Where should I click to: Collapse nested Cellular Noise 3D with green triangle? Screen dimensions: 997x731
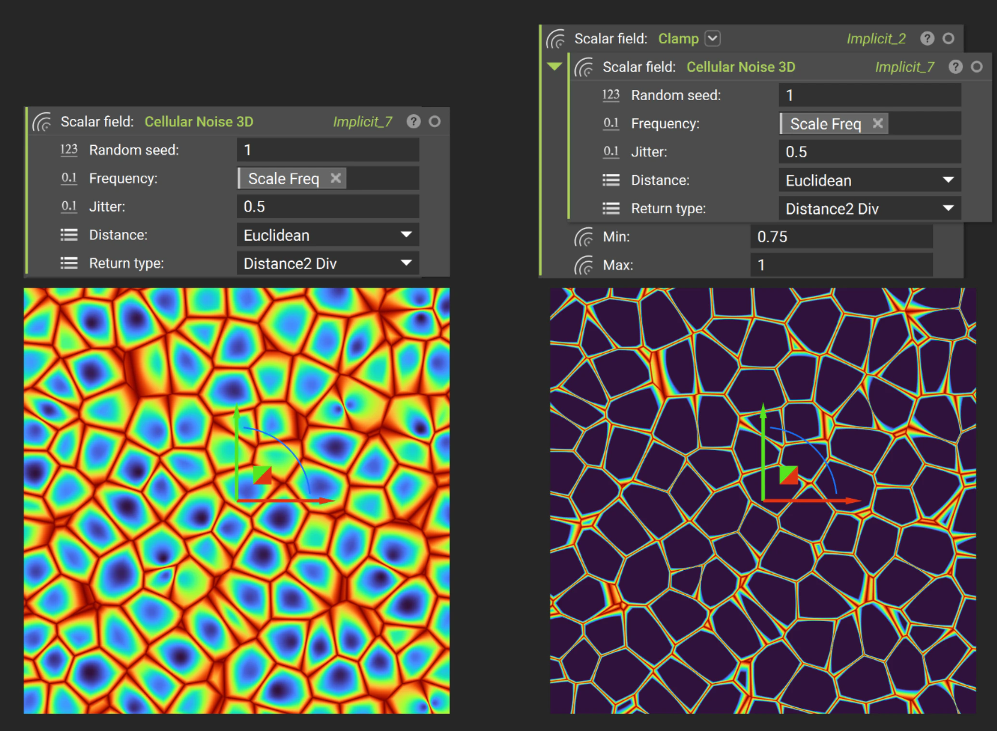pyautogui.click(x=554, y=66)
